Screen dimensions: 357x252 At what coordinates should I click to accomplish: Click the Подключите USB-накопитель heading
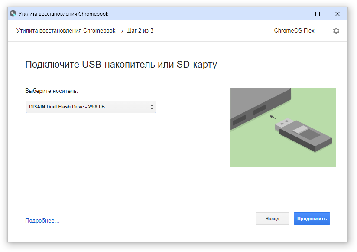click(x=121, y=65)
